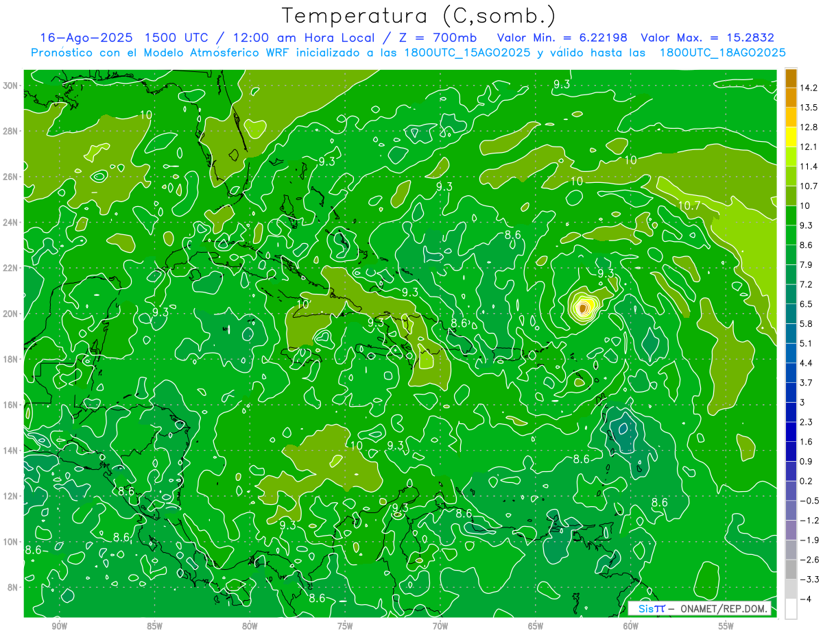The width and height of the screenshot is (823, 635).
Task: Click the "Valor Min. = 6.22198" readout
Action: coord(562,38)
